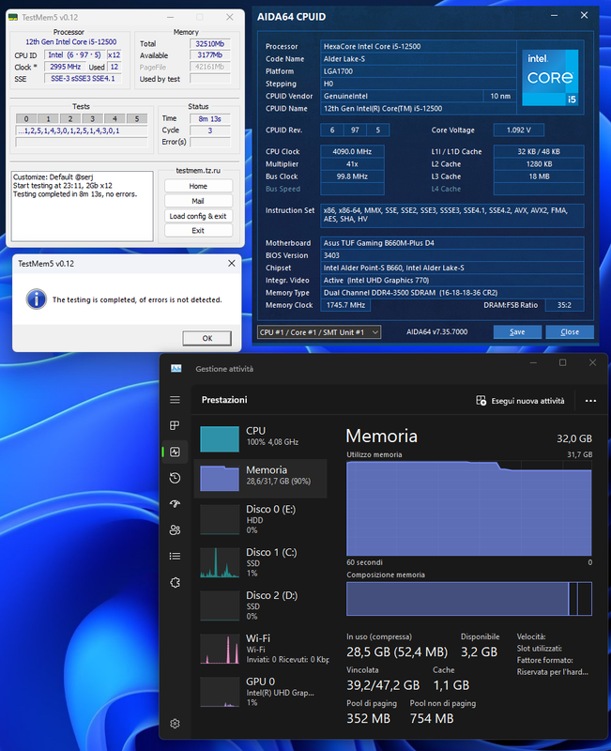Image resolution: width=611 pixels, height=751 pixels.
Task: Open Startup apps icon in Task Manager sidebar
Action: pyautogui.click(x=175, y=503)
